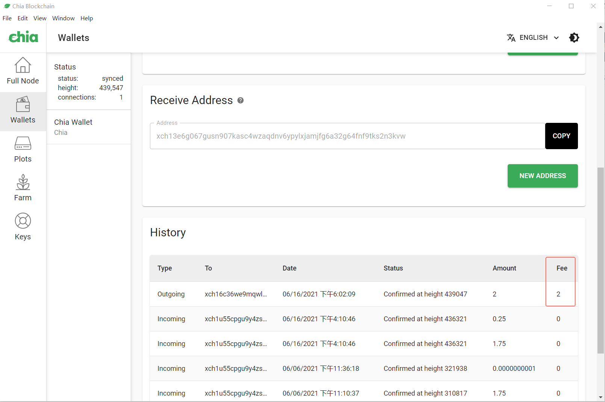Image resolution: width=605 pixels, height=402 pixels.
Task: Open the Full Node section
Action: click(x=23, y=72)
